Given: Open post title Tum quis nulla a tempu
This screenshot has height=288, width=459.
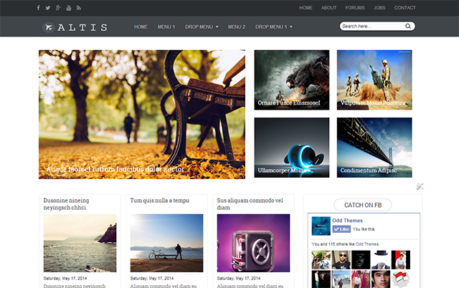Looking at the screenshot, I should point(159,201).
